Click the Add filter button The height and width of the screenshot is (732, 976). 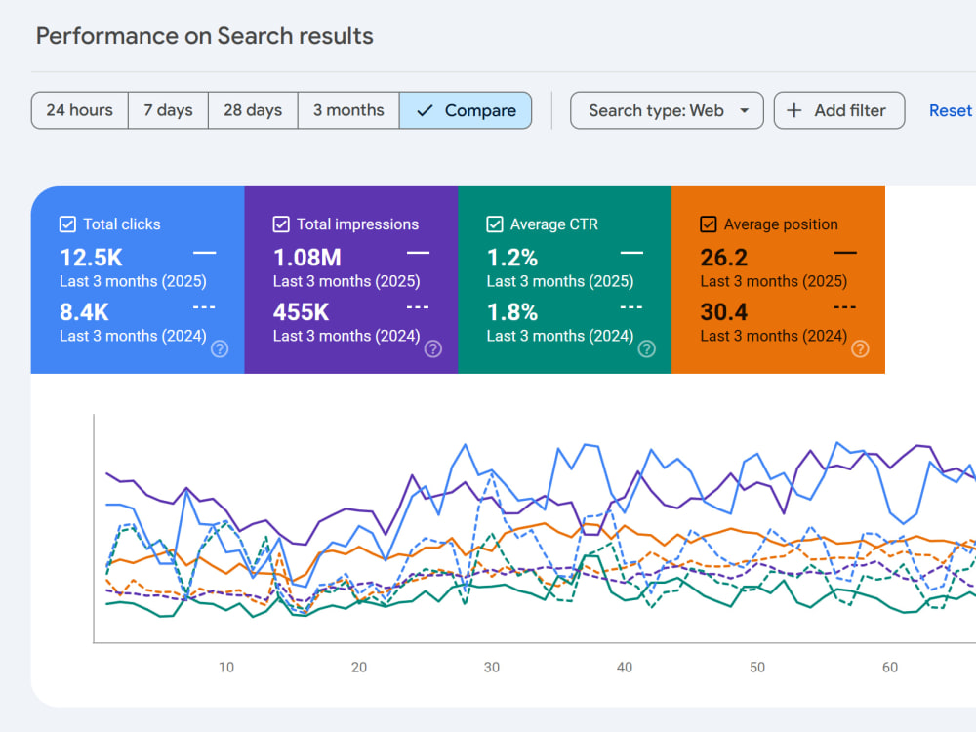coord(839,111)
